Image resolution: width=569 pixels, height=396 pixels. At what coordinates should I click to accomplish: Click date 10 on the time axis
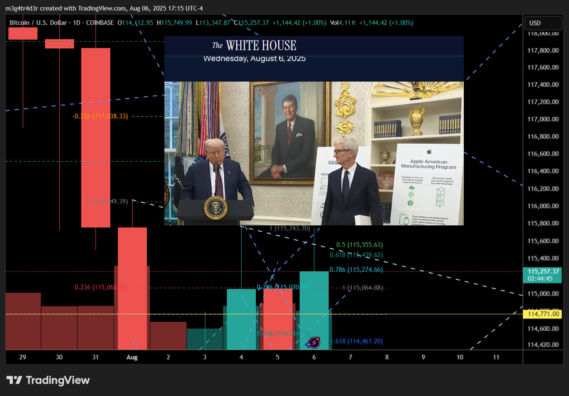tap(460, 357)
